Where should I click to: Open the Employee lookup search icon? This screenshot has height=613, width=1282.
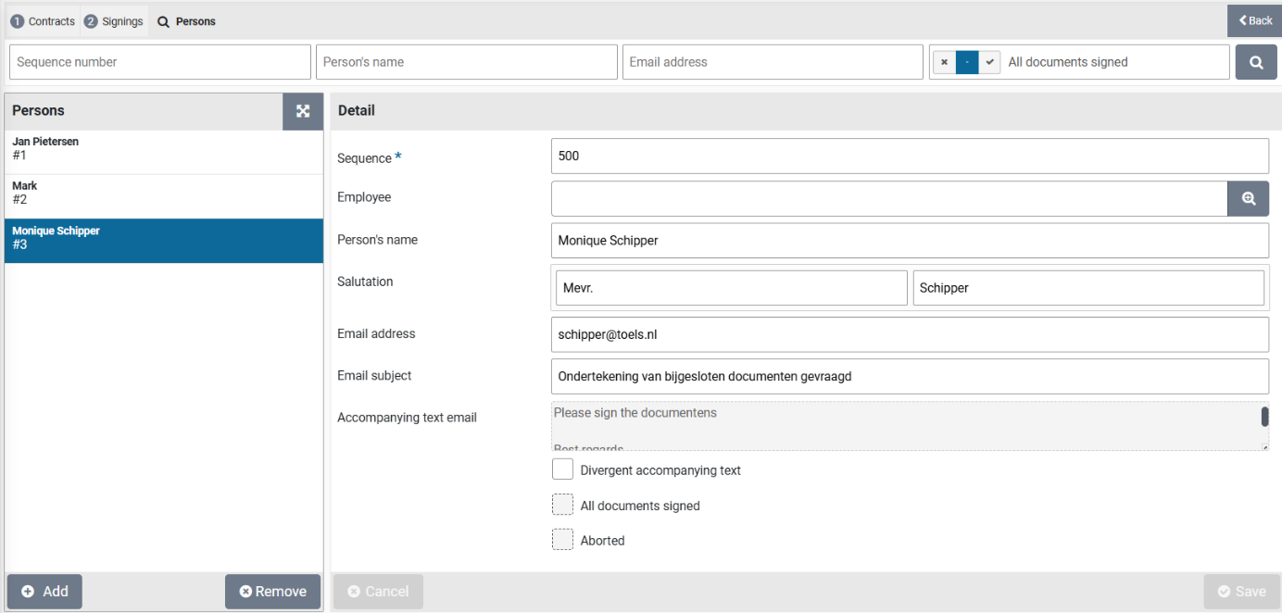coord(1248,198)
